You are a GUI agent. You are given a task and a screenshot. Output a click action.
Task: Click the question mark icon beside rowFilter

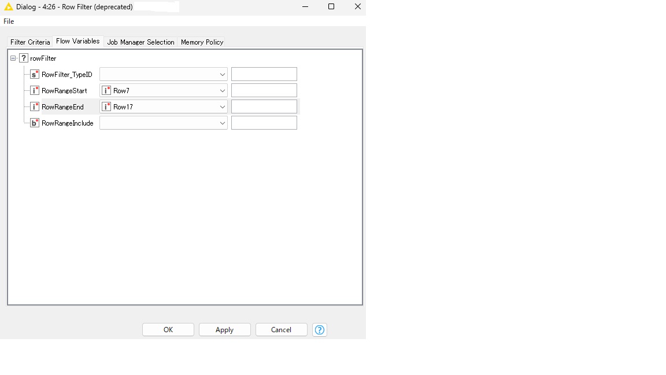coord(24,58)
